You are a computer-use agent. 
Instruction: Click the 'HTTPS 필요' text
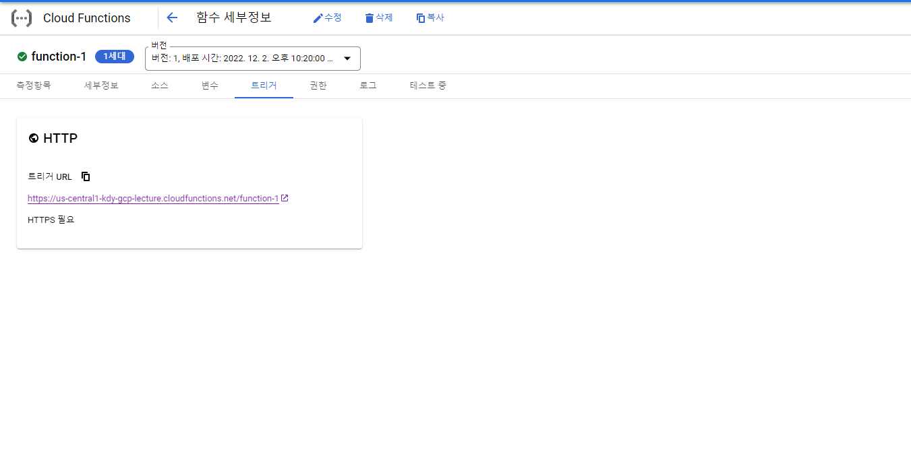point(51,220)
